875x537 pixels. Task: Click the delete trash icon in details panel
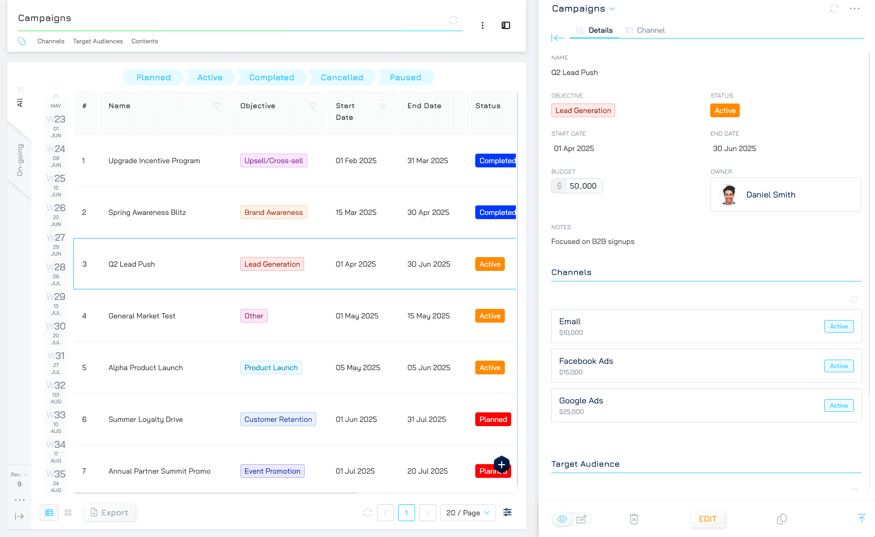634,519
